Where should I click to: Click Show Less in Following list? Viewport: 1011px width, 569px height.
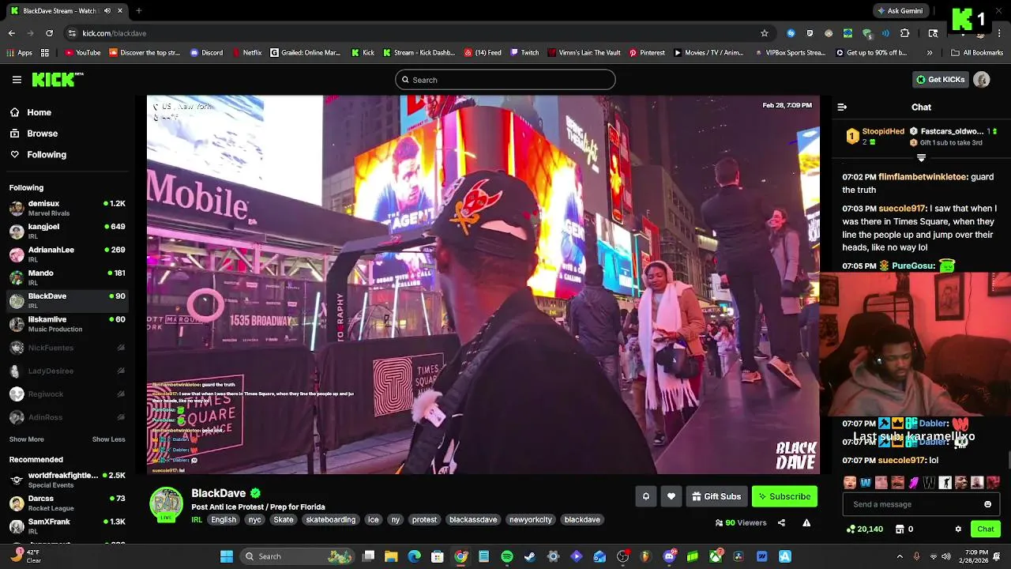tap(108, 439)
